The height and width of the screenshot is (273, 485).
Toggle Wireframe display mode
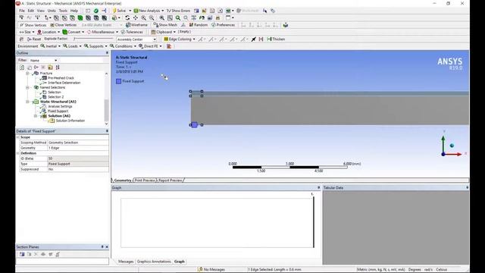(x=136, y=25)
